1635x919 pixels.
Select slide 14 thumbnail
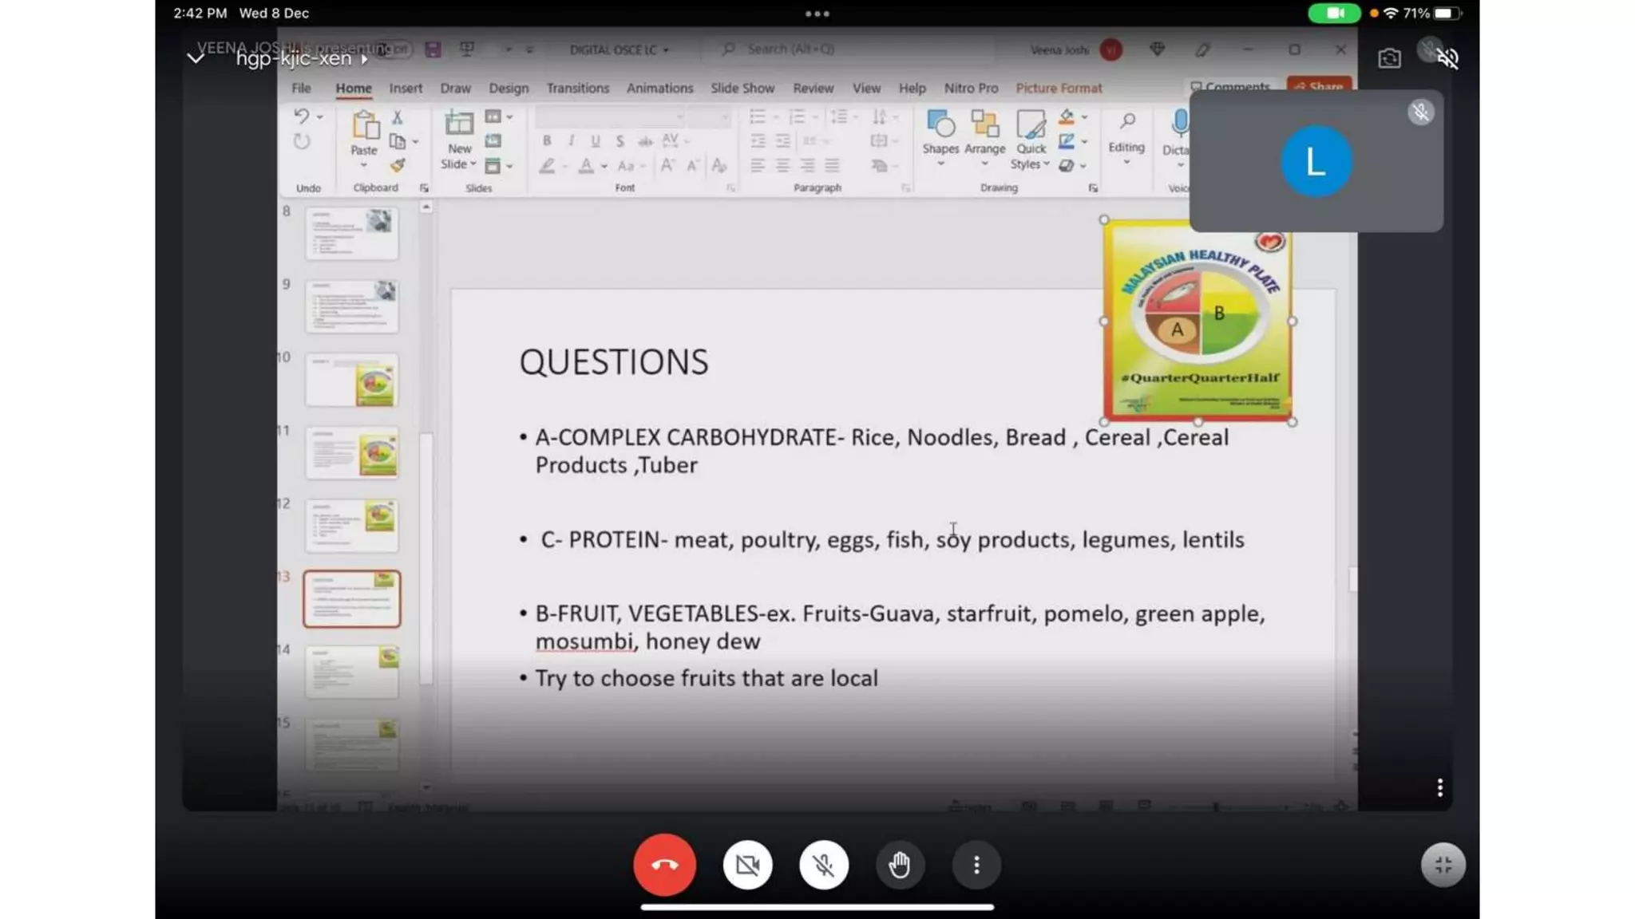tap(352, 671)
